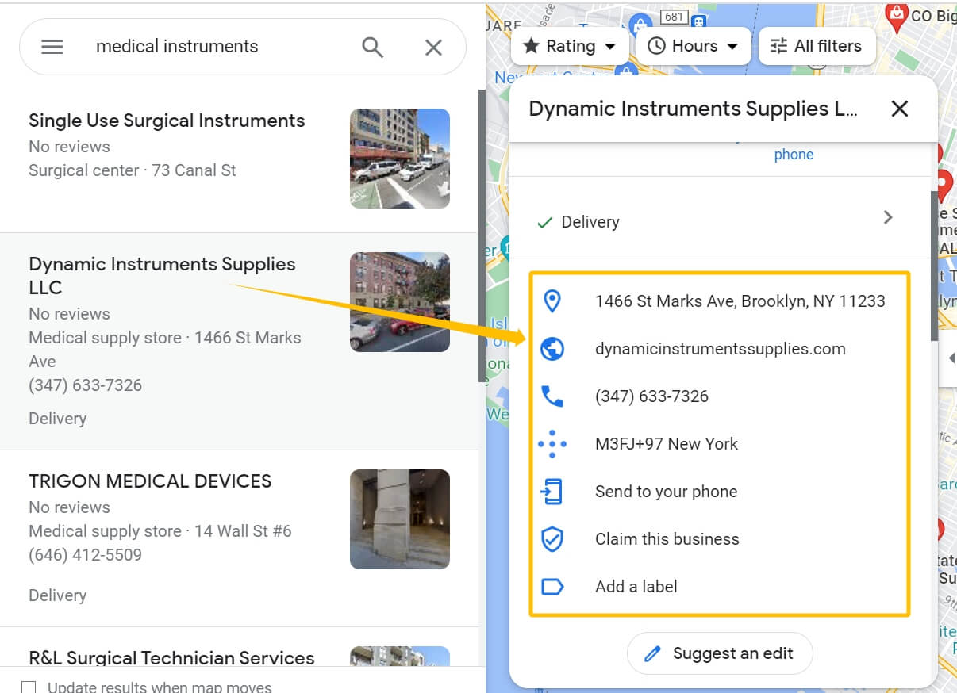Viewport: 957px width, 693px height.
Task: Open TRIGON MEDICAL DEVICES result
Action: point(150,481)
